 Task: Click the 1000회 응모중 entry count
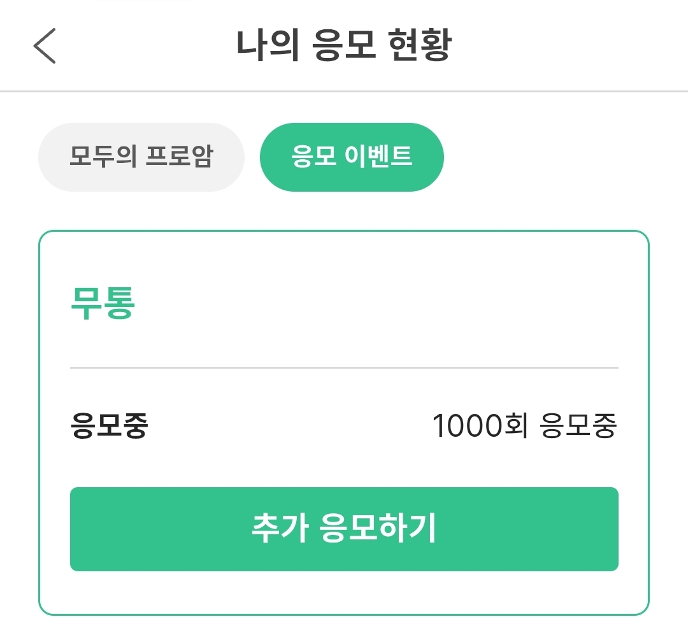524,426
